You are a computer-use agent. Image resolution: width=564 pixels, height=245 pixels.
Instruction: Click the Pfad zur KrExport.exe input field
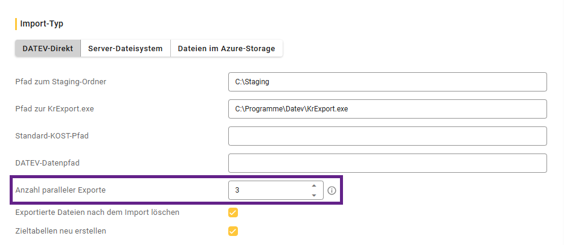coord(388,109)
